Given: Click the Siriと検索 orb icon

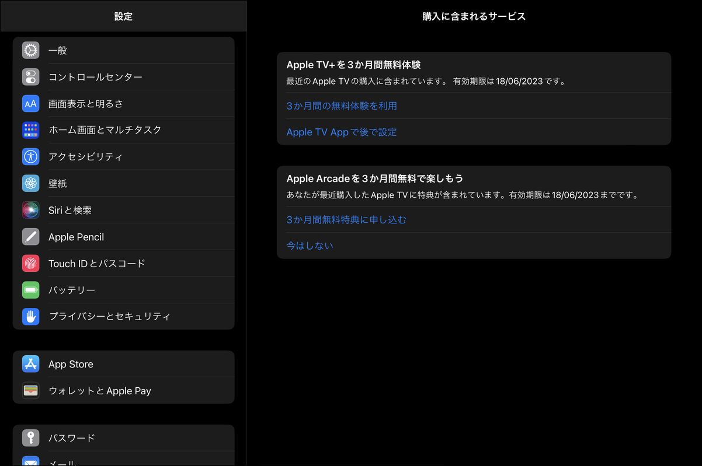Looking at the screenshot, I should (30, 210).
